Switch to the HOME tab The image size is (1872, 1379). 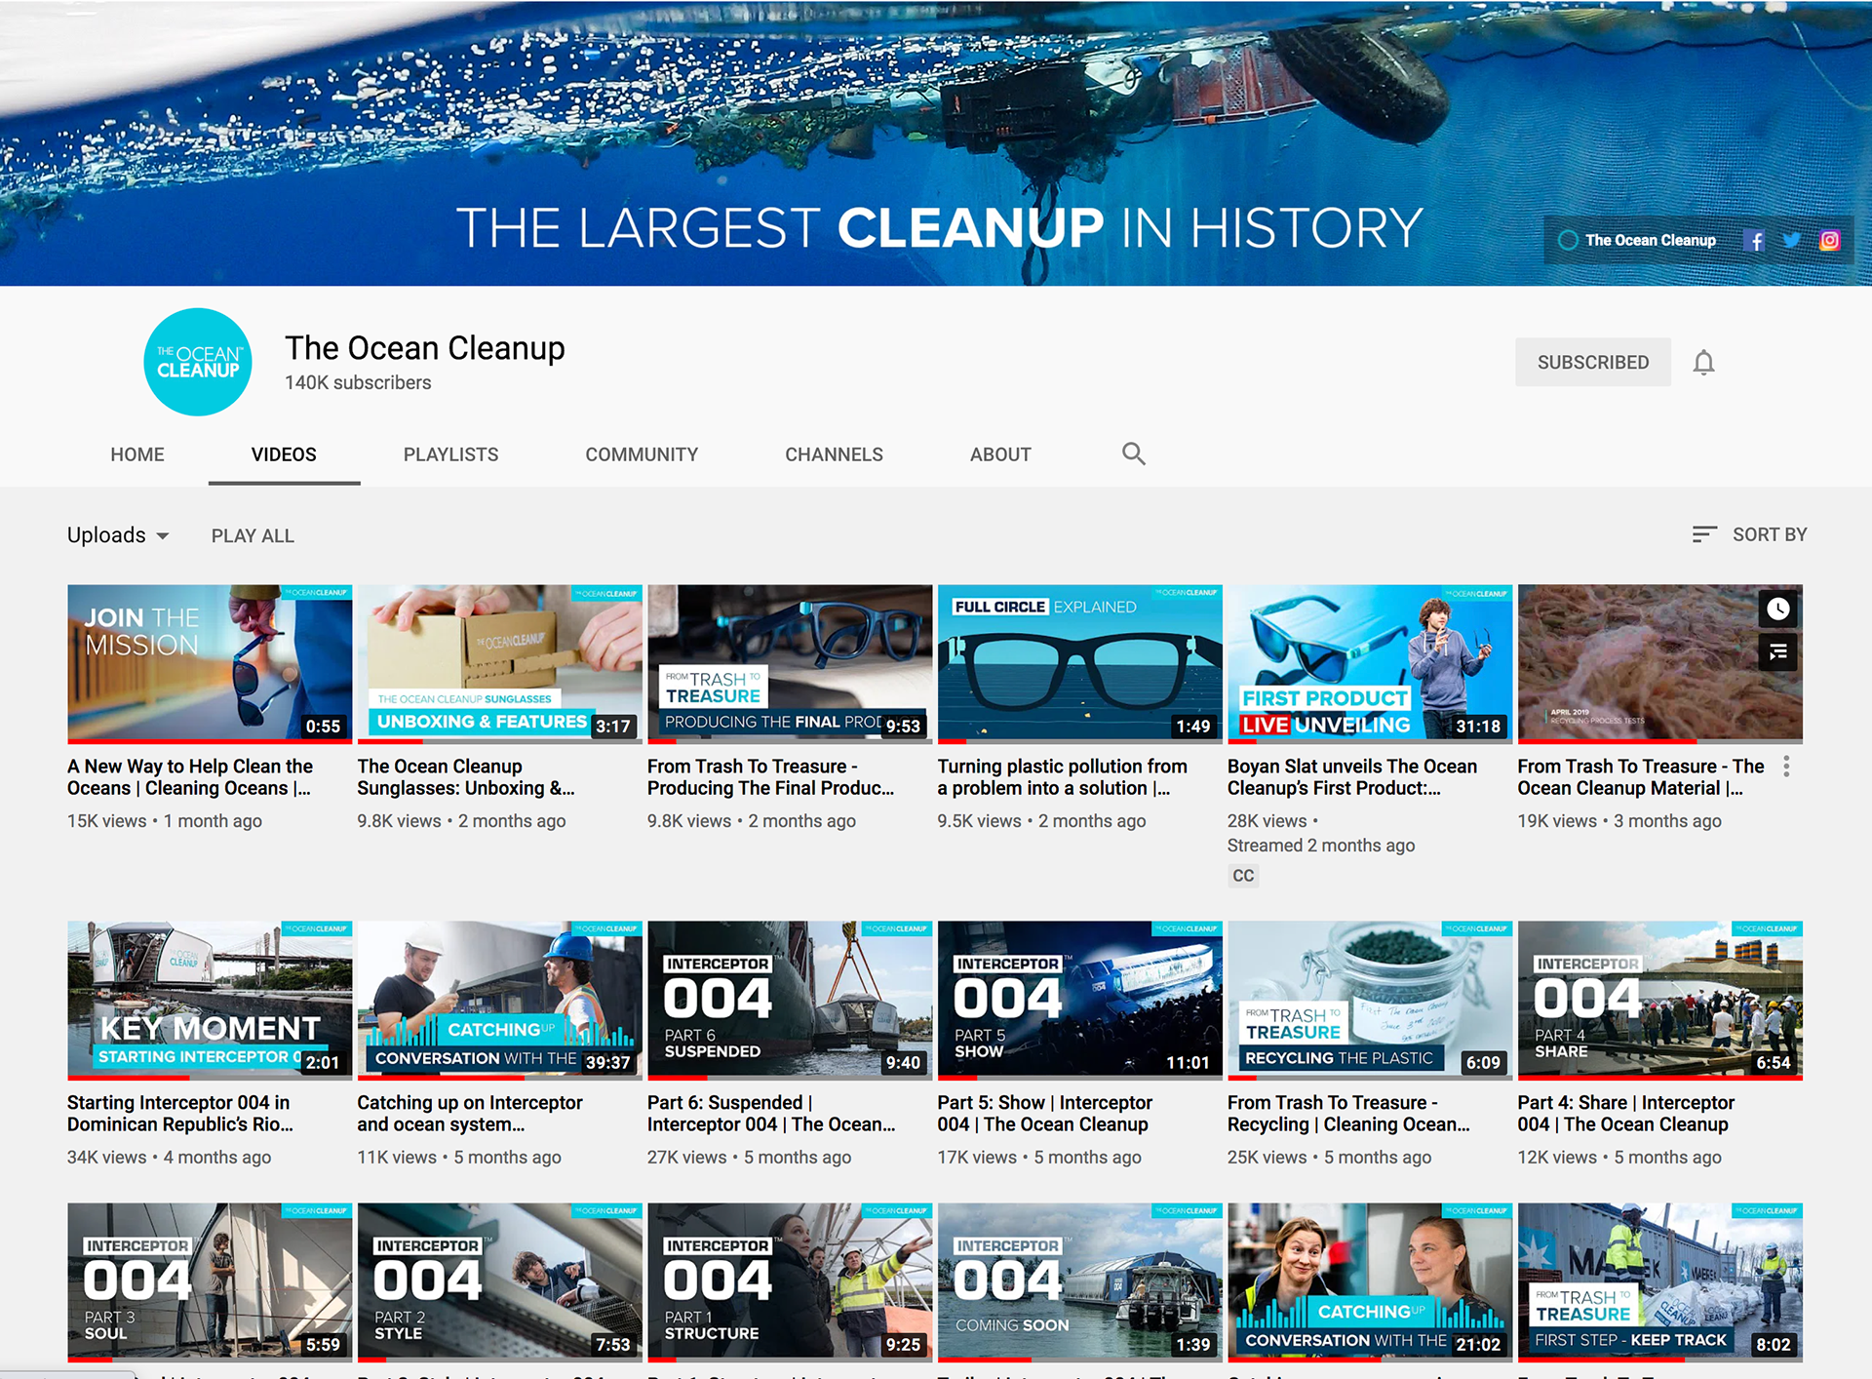tap(137, 454)
